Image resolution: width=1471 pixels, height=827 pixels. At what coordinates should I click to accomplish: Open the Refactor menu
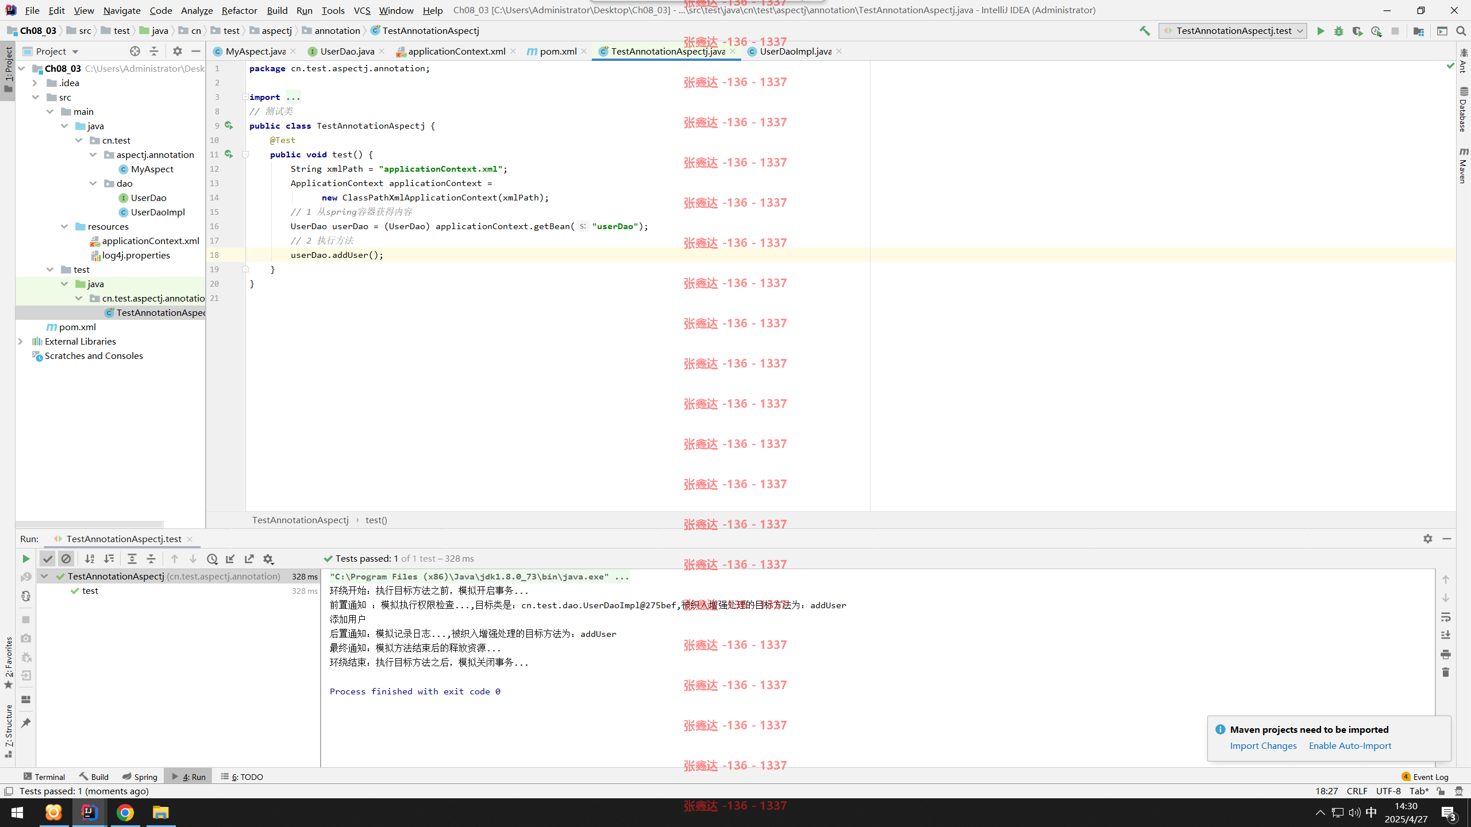click(x=239, y=10)
